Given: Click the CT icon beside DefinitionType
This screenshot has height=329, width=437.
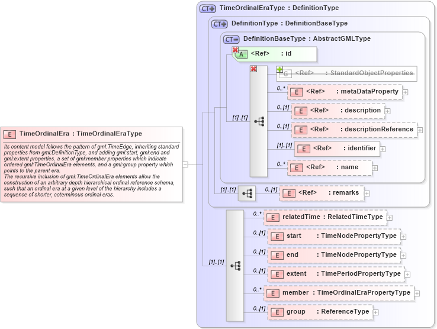Looking at the screenshot, I should tap(220, 24).
